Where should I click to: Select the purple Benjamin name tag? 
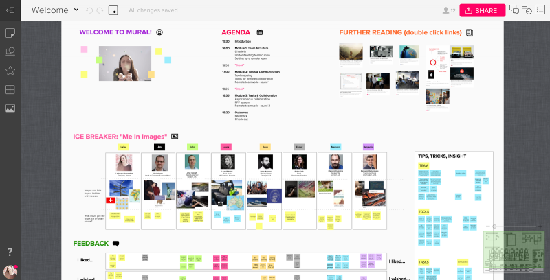(x=368, y=147)
